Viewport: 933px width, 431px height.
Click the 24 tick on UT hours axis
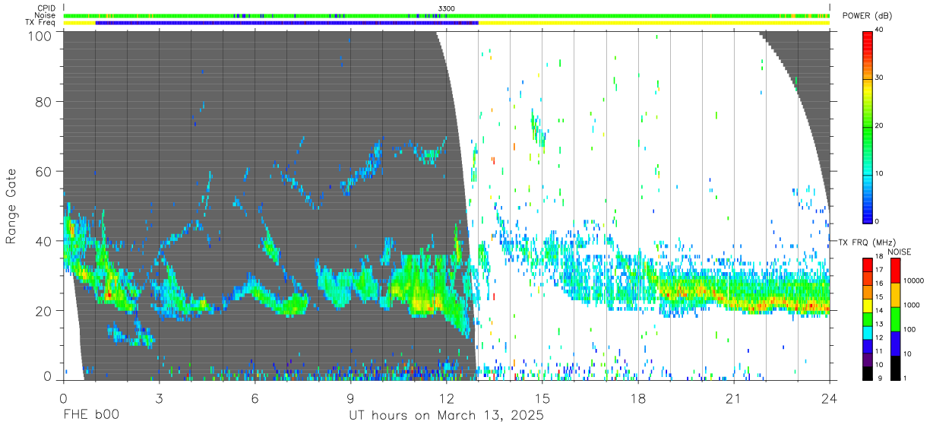[x=830, y=398]
